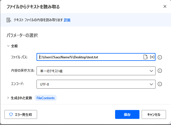Click the パラメーターの選択 heading

click(22, 35)
